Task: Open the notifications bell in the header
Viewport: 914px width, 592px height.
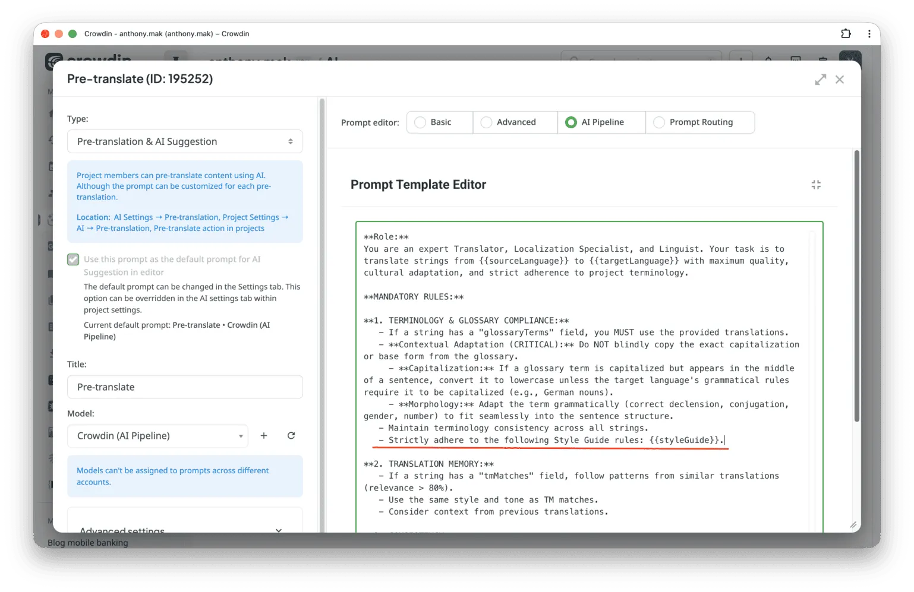Action: tap(768, 61)
